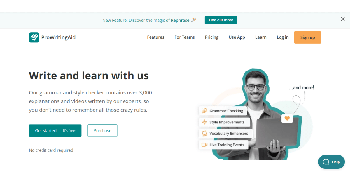Click the Vocabulary Enhancers label
This screenshot has height=183, width=350.
pos(229,134)
